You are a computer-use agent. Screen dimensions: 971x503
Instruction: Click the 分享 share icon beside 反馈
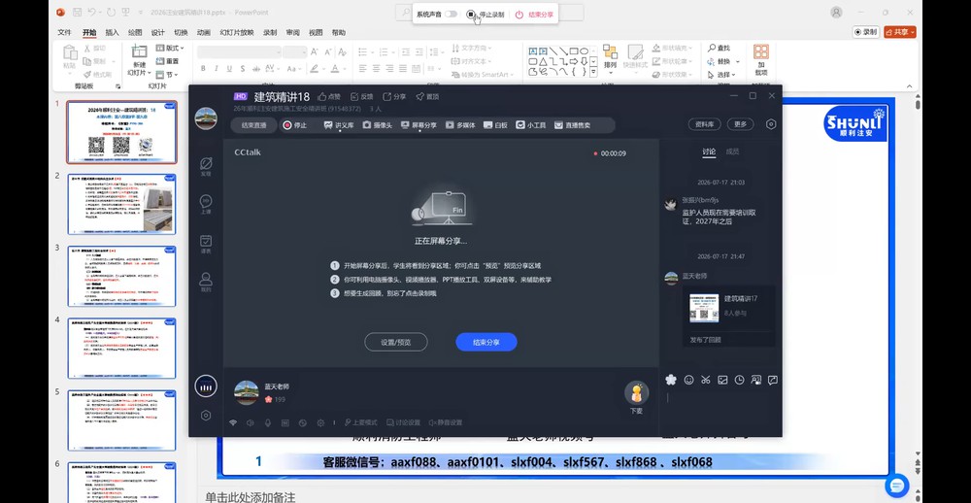387,97
